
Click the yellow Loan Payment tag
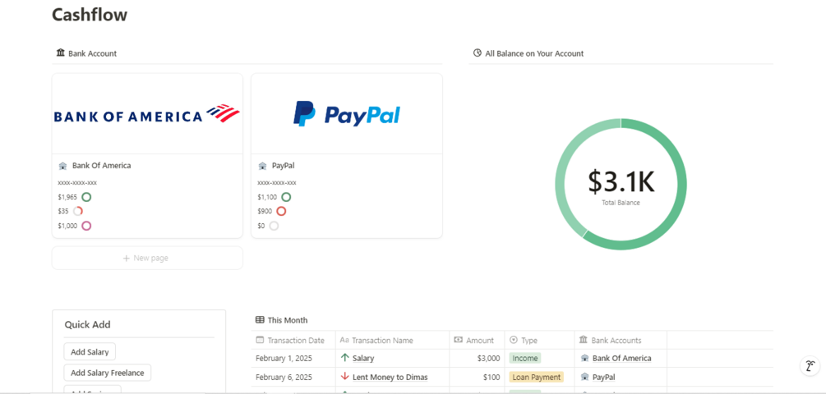[x=536, y=377]
